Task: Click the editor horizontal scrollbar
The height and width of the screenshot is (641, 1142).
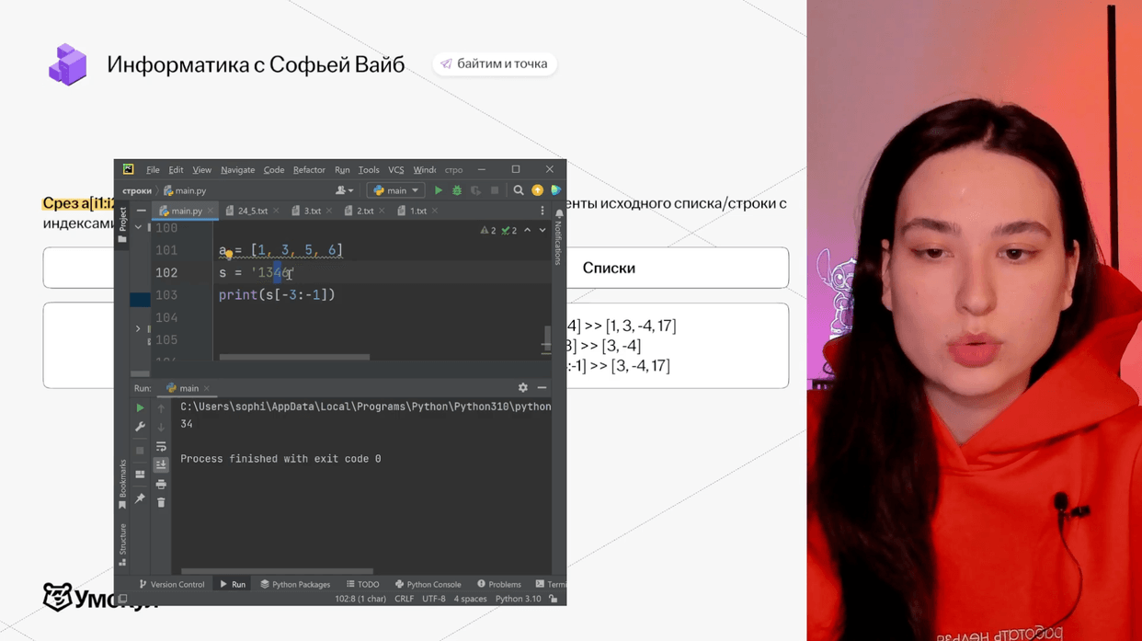Action: [294, 357]
